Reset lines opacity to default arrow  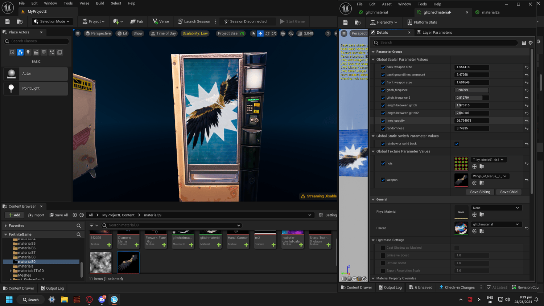pos(527,121)
